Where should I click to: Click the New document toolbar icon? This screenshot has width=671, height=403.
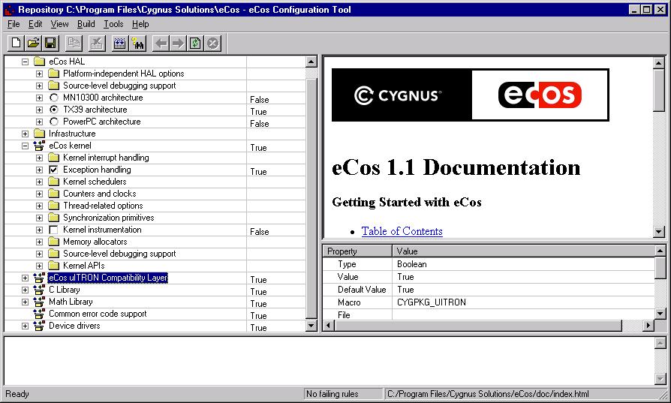point(16,43)
